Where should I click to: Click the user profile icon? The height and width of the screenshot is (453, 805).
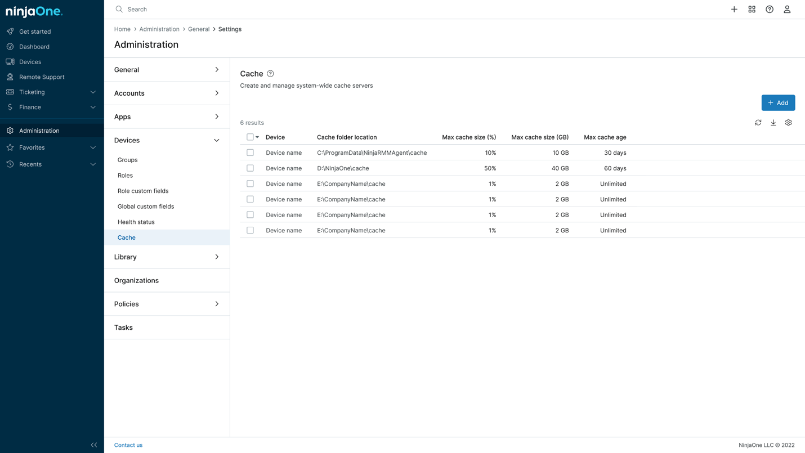787,10
